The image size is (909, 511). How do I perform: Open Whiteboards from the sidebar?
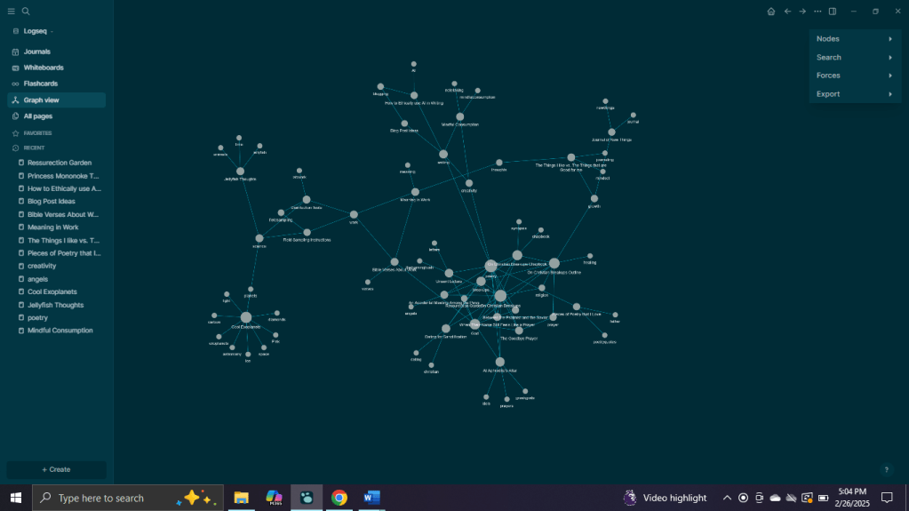tap(43, 68)
